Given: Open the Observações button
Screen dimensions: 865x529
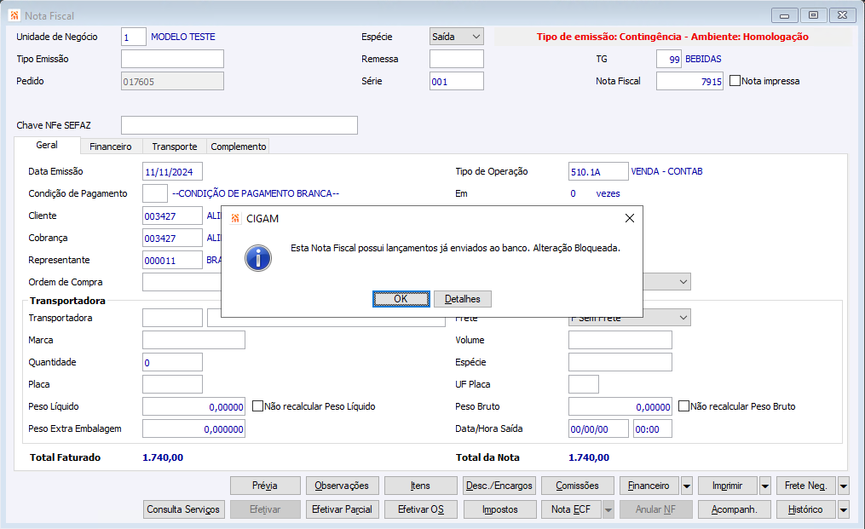Looking at the screenshot, I should coord(342,486).
